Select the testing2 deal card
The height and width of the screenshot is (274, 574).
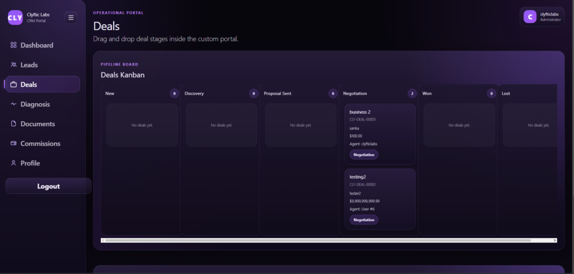pos(379,199)
